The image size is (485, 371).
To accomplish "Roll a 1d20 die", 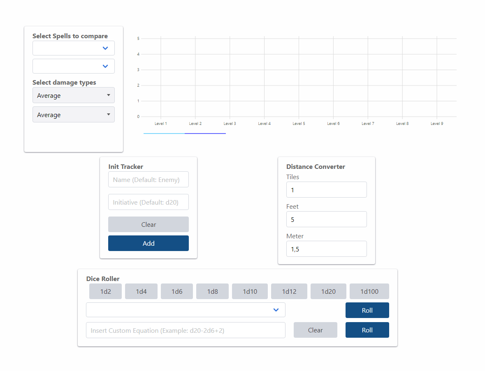I will click(x=328, y=291).
